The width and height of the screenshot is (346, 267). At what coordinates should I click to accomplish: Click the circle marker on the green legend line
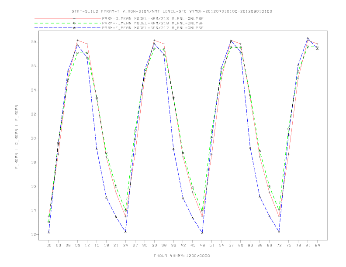[74, 23]
